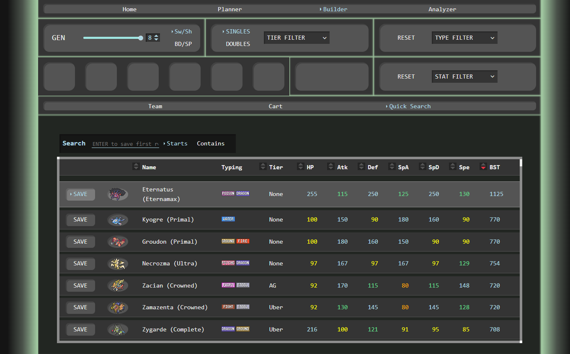This screenshot has width=570, height=354.
Task: Select Contains search mode
Action: pyautogui.click(x=211, y=143)
